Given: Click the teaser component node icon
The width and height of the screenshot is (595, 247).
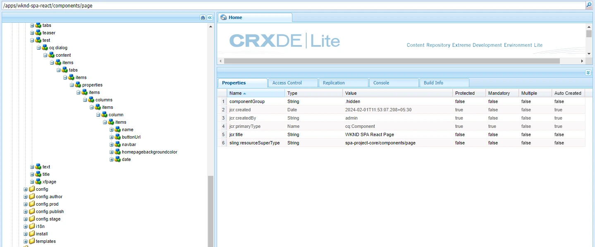Looking at the screenshot, I should pos(38,33).
